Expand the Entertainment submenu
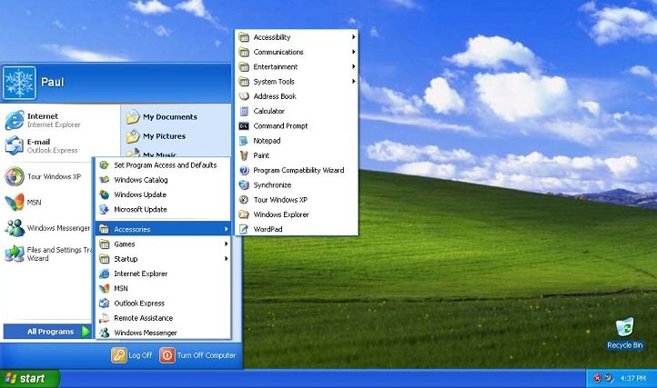This screenshot has width=657, height=388. coord(297,66)
